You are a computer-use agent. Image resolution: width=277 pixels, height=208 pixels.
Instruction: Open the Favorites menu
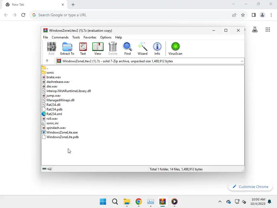tap(90, 37)
